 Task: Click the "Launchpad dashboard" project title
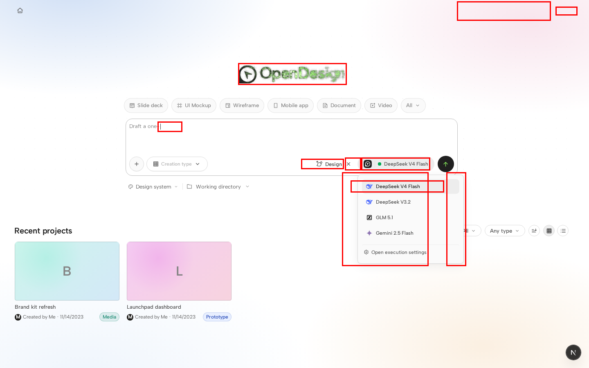154,307
